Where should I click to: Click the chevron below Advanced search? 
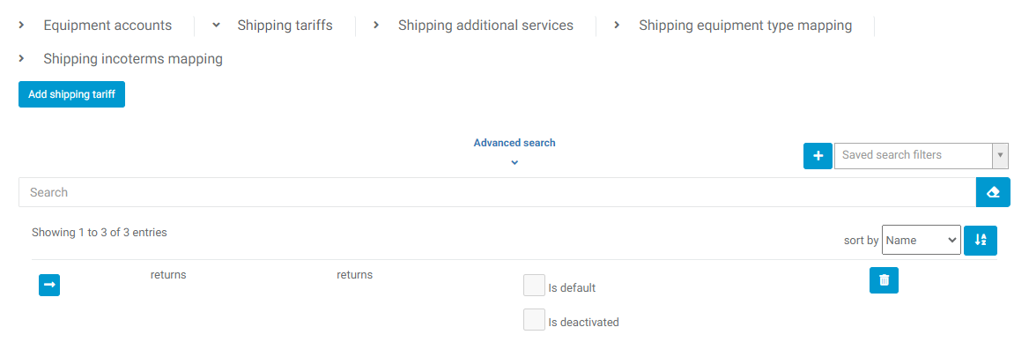(x=514, y=162)
